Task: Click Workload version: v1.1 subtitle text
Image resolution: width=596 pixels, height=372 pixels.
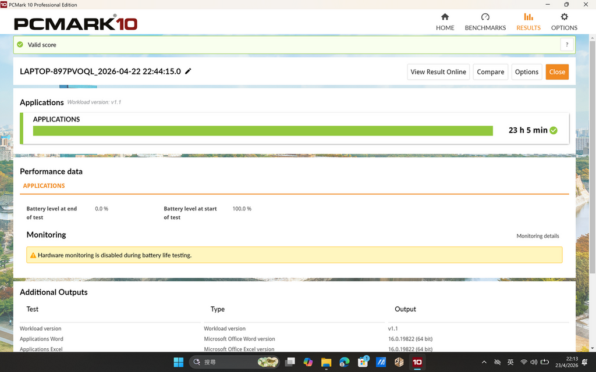Action: [x=94, y=102]
